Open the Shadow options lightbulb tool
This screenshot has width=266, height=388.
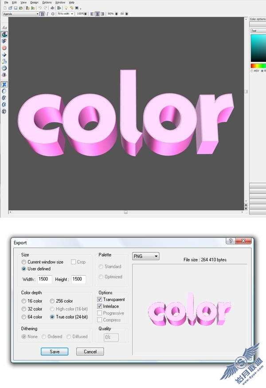4,61
